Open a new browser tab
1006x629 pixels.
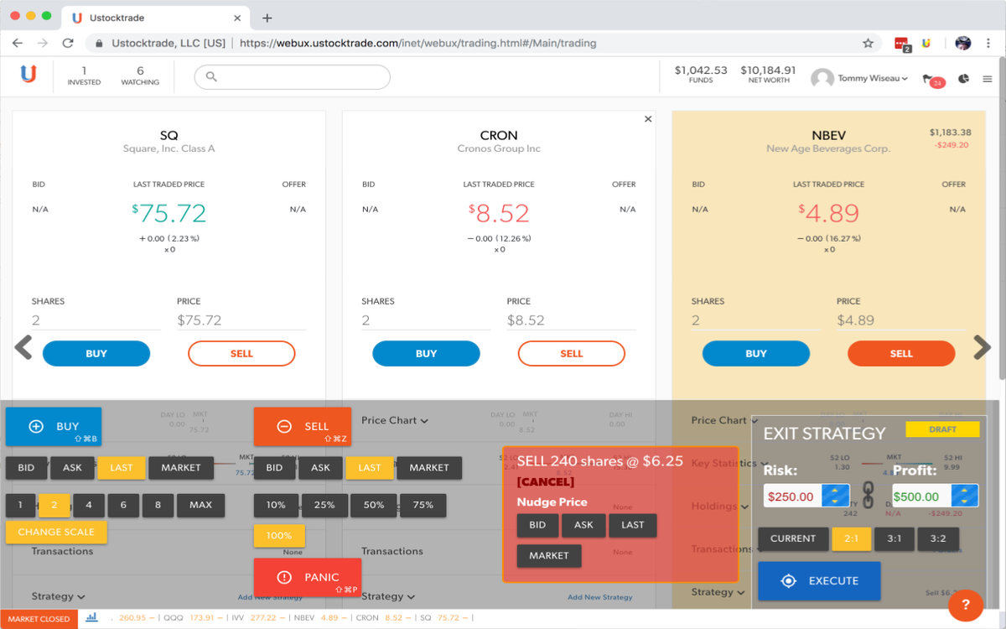tap(267, 18)
